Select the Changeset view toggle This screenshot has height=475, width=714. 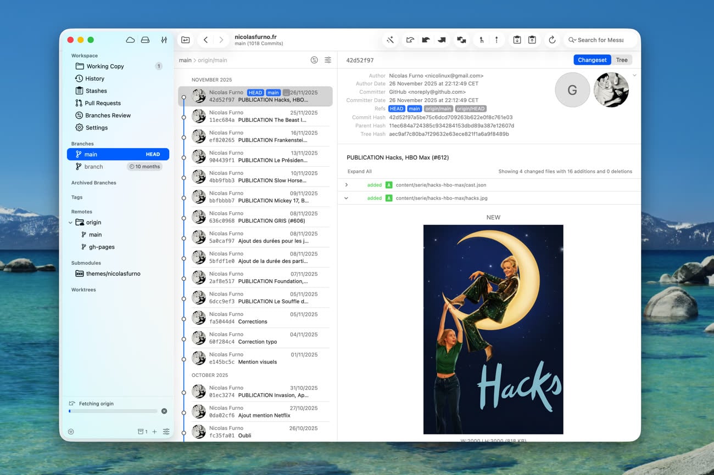[592, 60]
